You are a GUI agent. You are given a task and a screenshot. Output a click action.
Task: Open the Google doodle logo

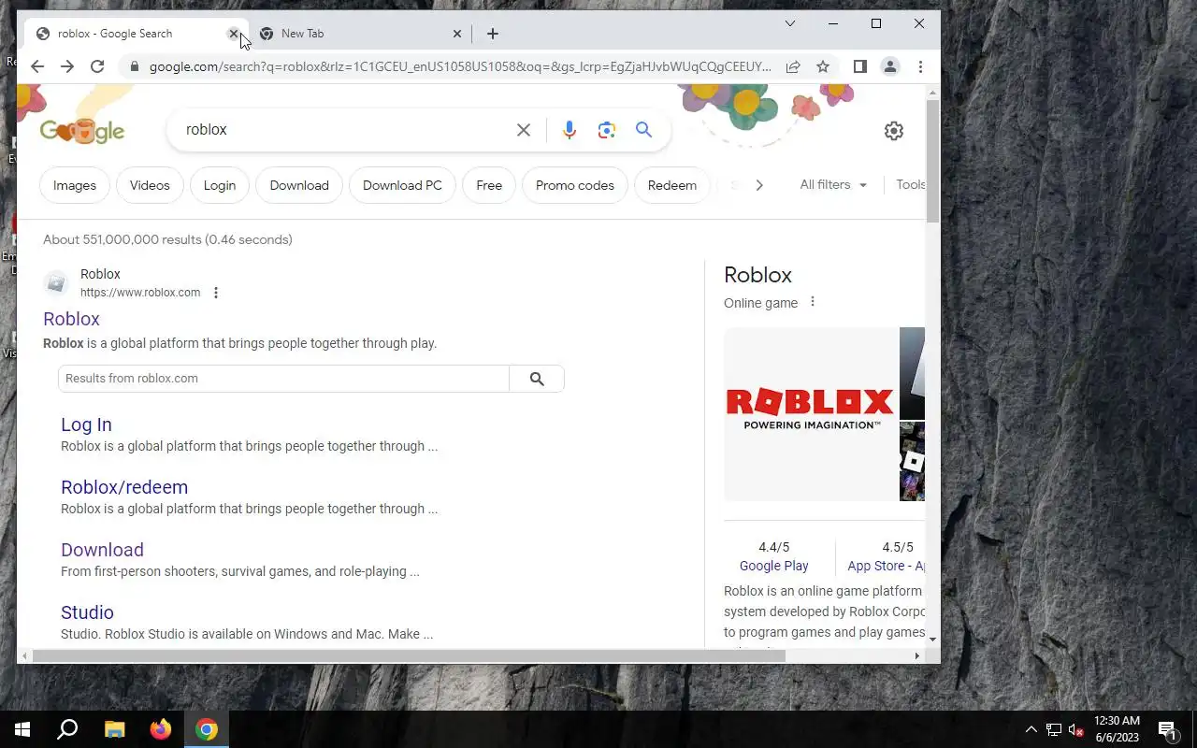(x=82, y=131)
